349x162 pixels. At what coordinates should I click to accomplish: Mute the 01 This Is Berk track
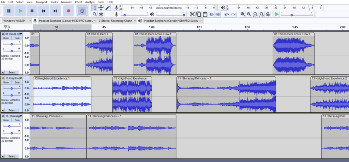pos(6,38)
